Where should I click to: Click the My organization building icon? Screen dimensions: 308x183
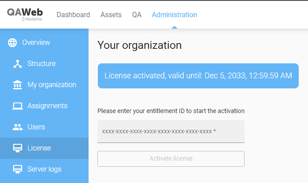(x=18, y=85)
